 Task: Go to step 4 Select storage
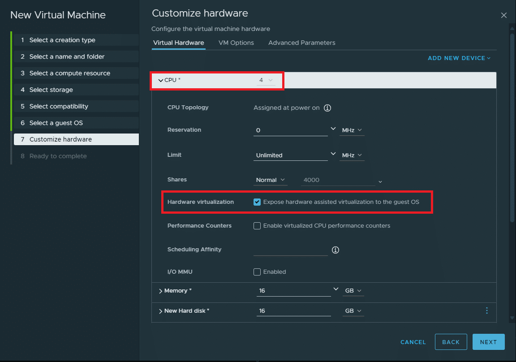coord(76,90)
